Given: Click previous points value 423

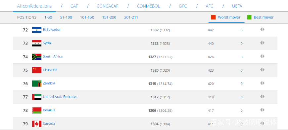Looking at the screenshot, I should tap(211, 70).
